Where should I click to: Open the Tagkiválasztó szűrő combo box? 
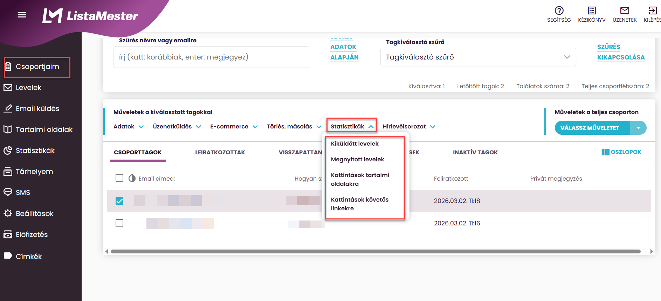(478, 57)
